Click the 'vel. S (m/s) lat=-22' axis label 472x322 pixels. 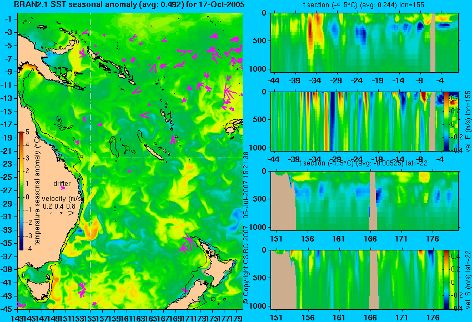468,280
